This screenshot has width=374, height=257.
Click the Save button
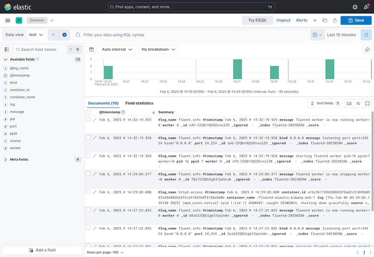coord(356,20)
